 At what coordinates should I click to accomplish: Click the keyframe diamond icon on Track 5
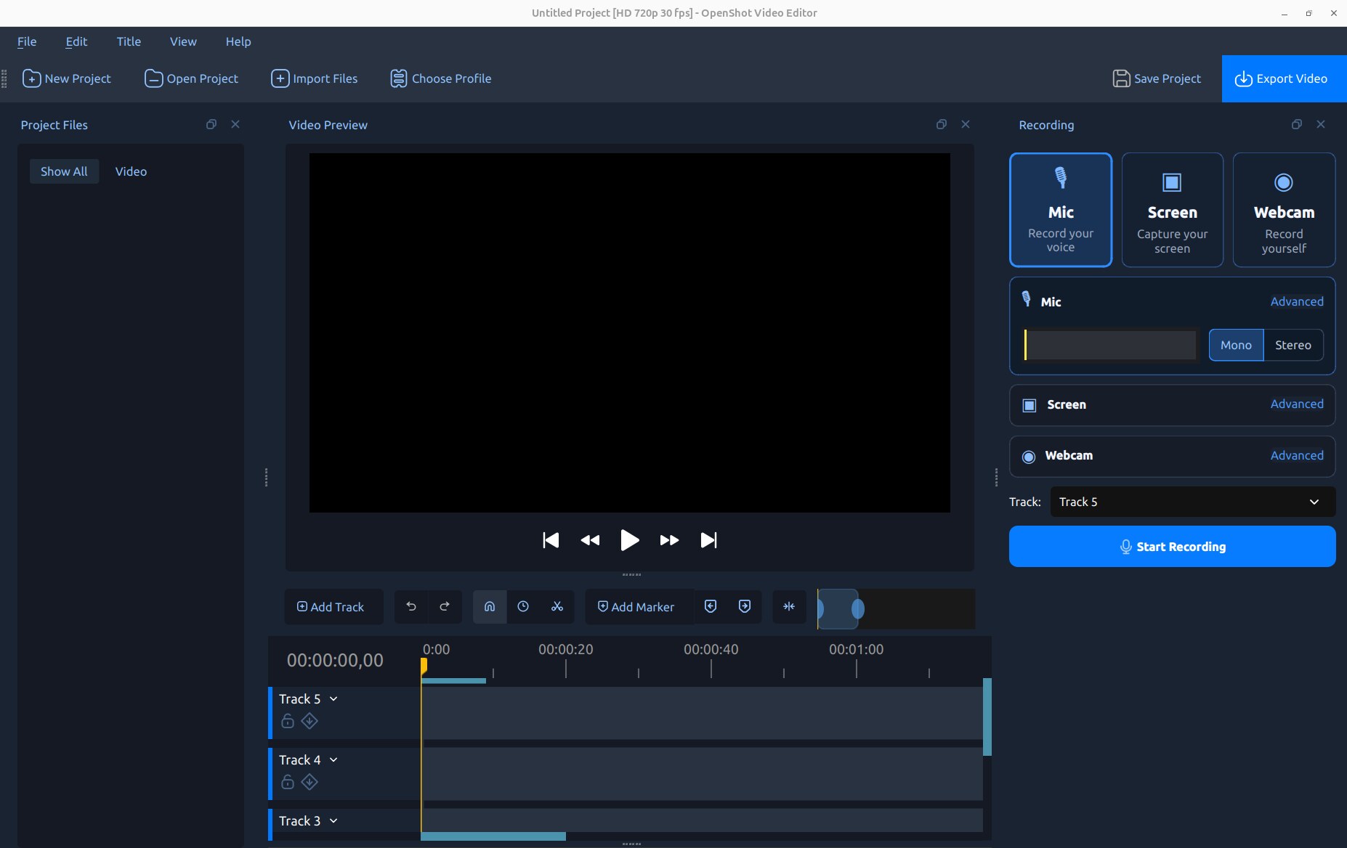310,721
